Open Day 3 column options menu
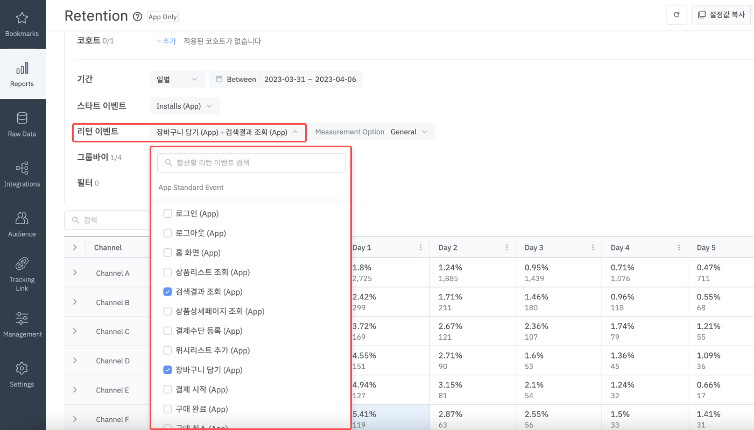Screen dimensions: 754x430 (x=593, y=248)
